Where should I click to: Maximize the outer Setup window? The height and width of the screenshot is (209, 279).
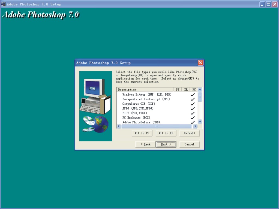pos(268,4)
